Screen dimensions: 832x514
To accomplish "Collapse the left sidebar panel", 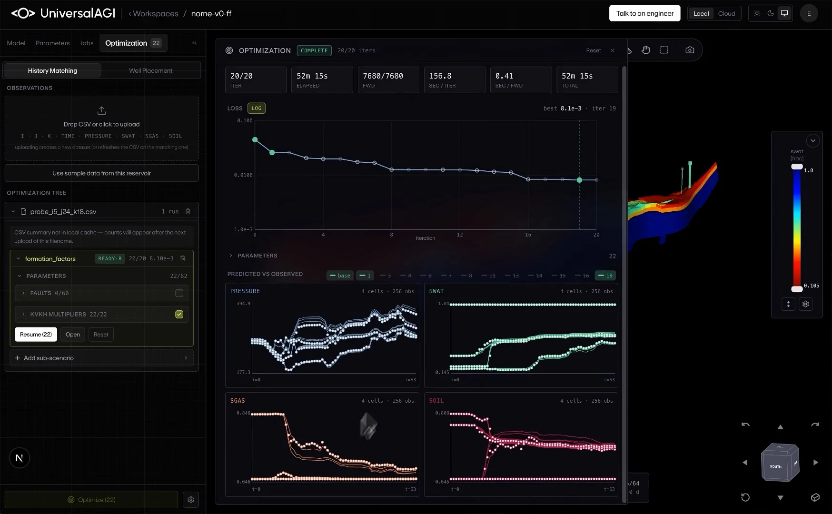I will click(194, 43).
